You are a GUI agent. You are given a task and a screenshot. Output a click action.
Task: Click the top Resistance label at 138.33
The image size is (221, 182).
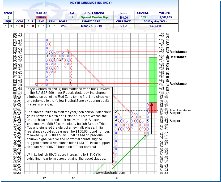[x=178, y=52]
